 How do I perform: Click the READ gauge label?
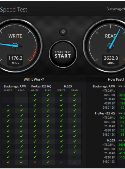[111, 36]
